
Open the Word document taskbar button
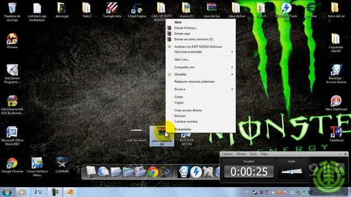coord(38,192)
